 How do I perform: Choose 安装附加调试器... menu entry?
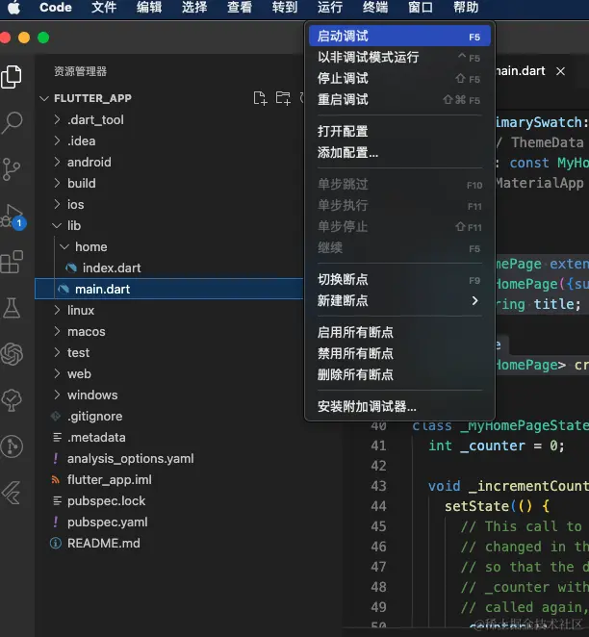(x=399, y=406)
